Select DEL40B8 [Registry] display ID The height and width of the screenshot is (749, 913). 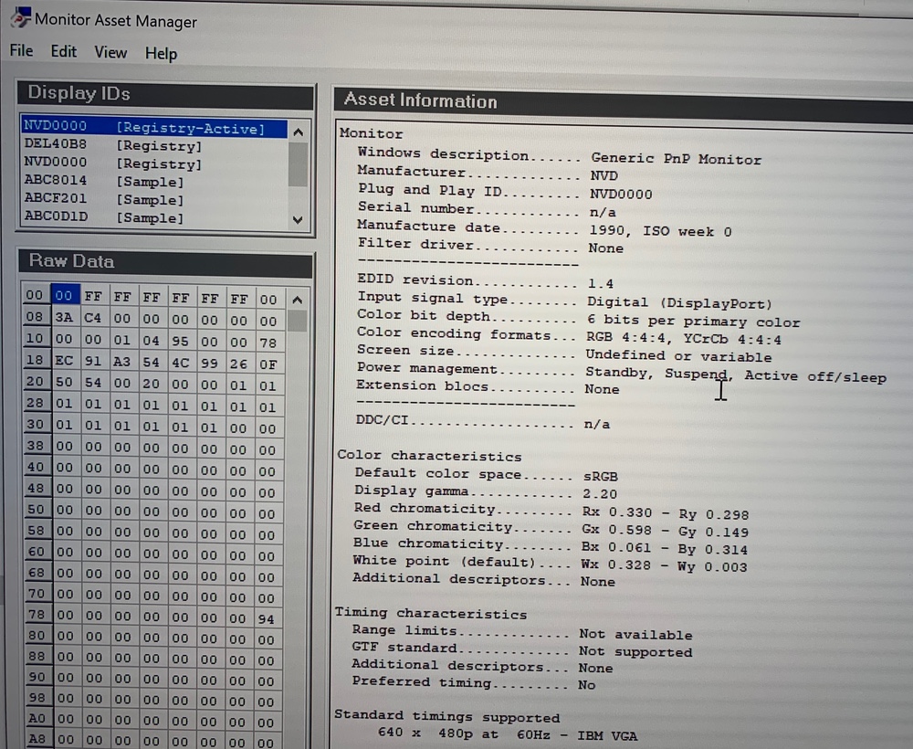click(154, 145)
